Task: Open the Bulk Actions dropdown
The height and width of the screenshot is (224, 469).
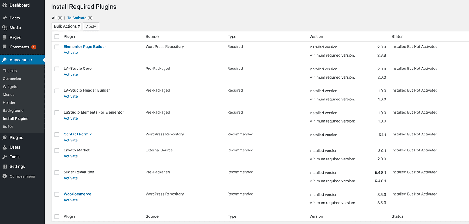Action: click(66, 26)
